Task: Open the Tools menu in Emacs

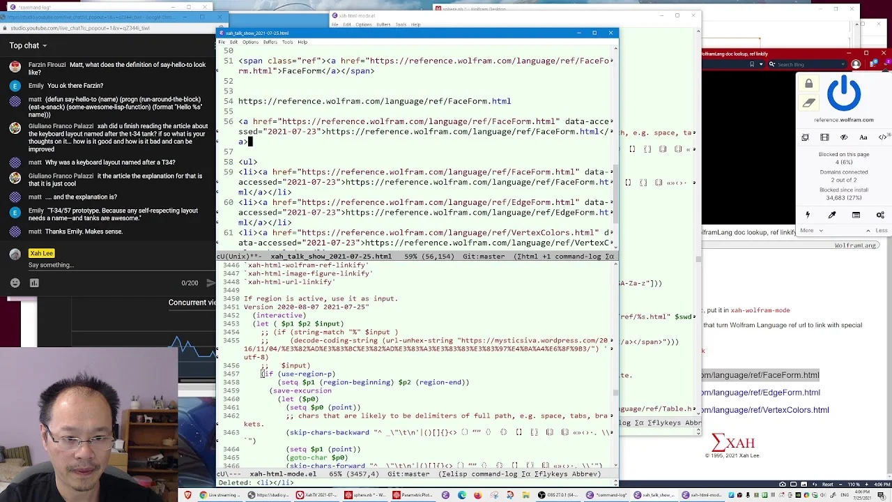Action: point(287,42)
